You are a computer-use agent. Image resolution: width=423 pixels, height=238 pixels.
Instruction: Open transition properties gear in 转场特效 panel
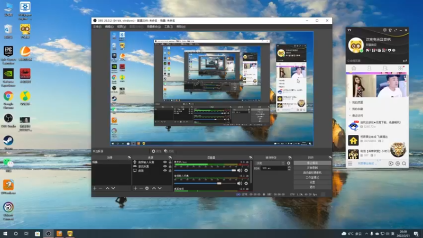click(x=289, y=163)
